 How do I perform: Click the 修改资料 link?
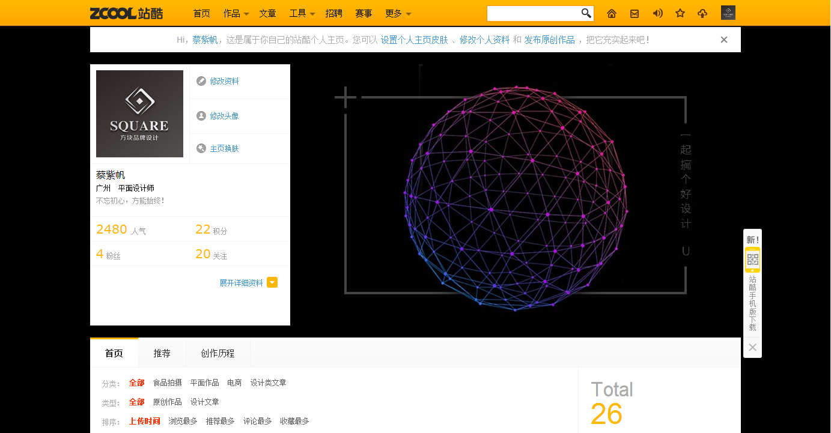point(224,81)
